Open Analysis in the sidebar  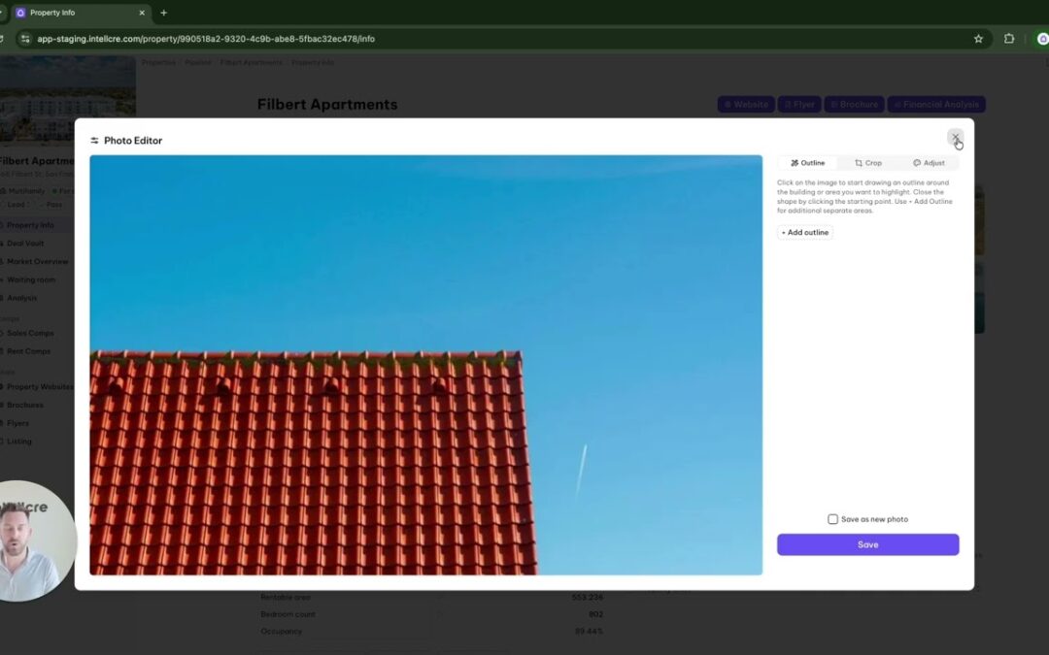coord(20,298)
